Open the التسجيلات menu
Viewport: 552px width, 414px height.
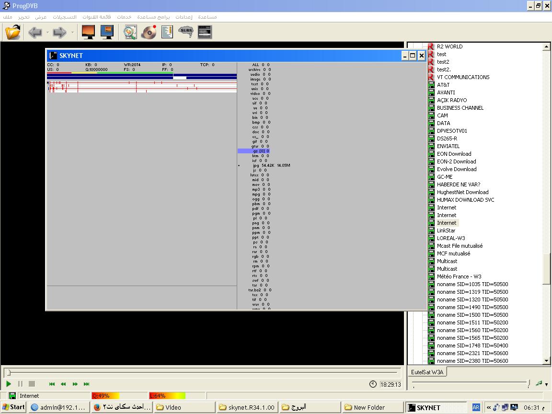64,17
